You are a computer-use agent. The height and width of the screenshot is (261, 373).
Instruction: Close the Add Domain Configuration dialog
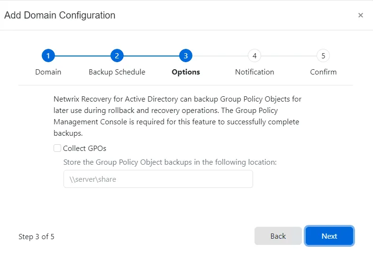(x=361, y=15)
